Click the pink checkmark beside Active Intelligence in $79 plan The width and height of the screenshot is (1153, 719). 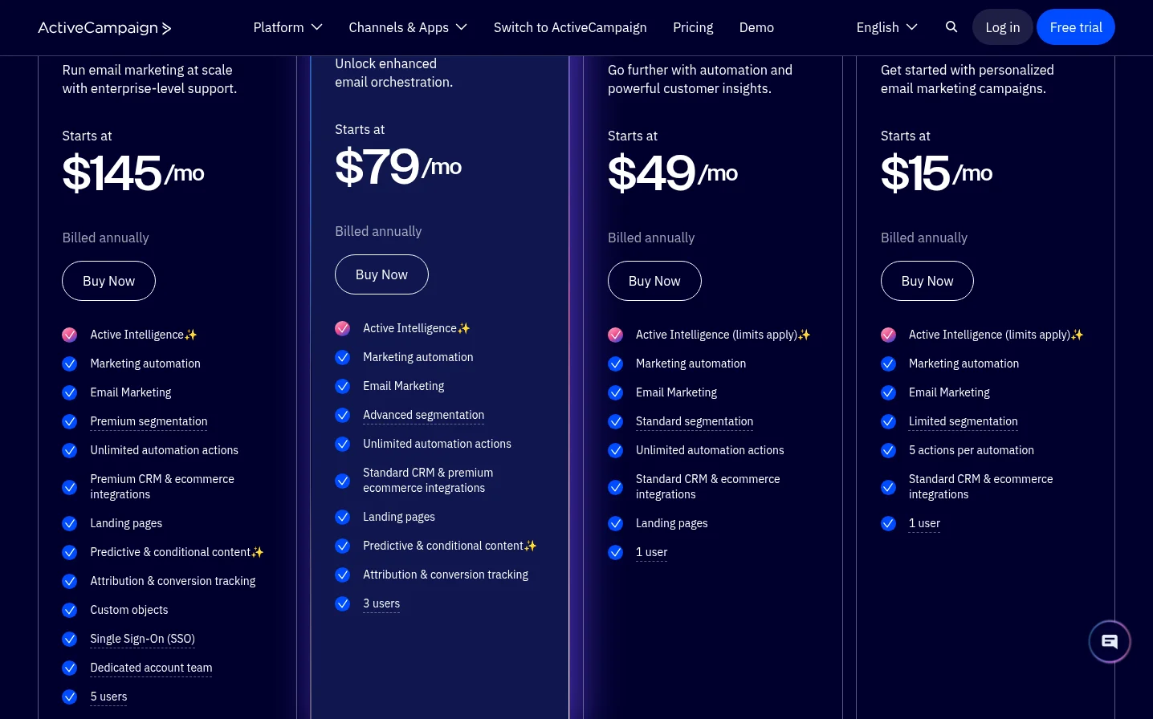343,328
